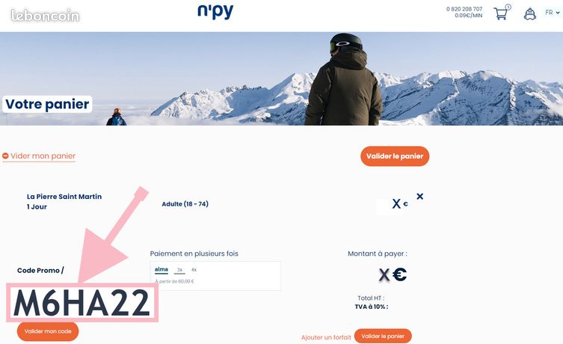Image resolution: width=563 pixels, height=344 pixels.
Task: Click the phone number 0 820 208 707
Action: (x=464, y=9)
